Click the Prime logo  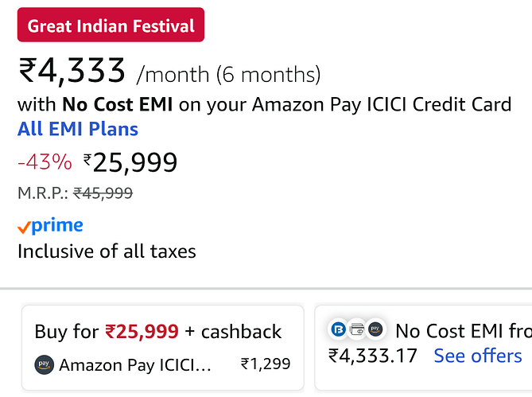(57, 226)
